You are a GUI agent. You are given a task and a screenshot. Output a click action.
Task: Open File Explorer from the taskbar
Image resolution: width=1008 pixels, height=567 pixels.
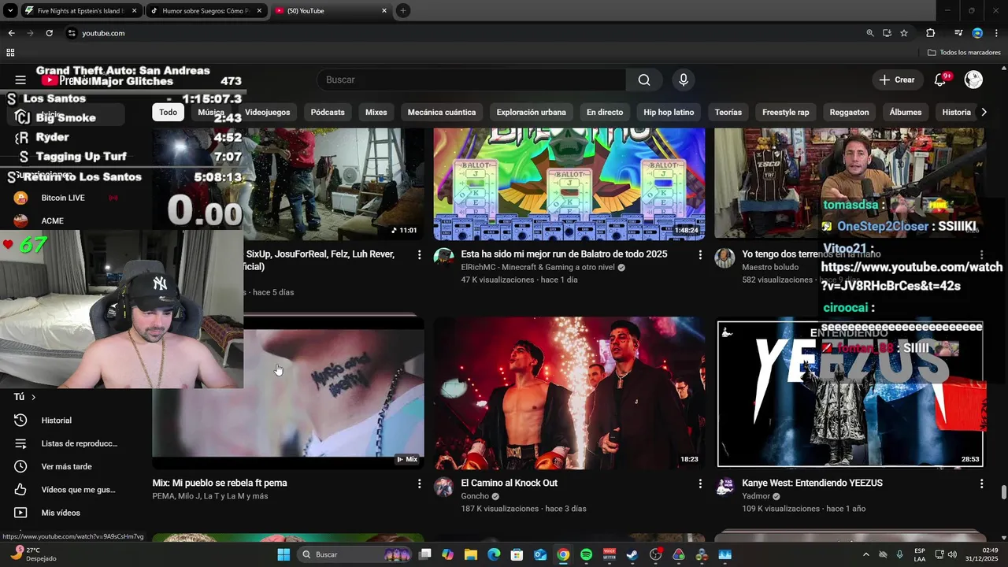coord(471,554)
